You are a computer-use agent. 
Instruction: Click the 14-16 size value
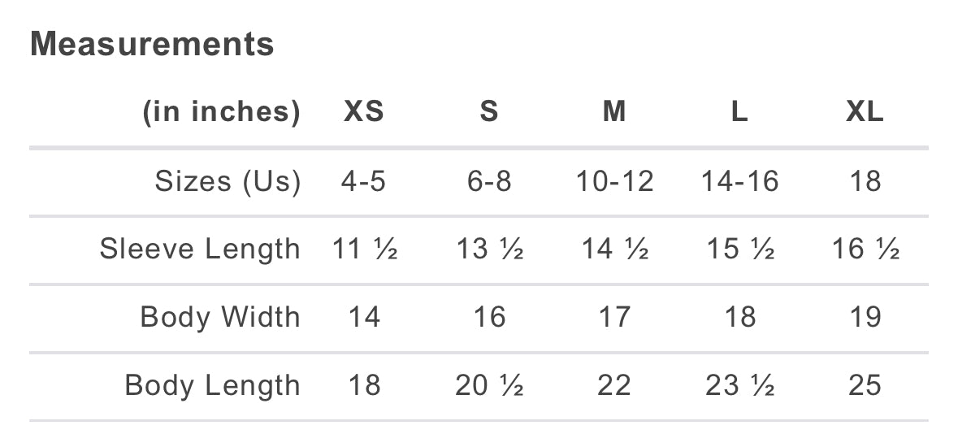[x=739, y=181]
